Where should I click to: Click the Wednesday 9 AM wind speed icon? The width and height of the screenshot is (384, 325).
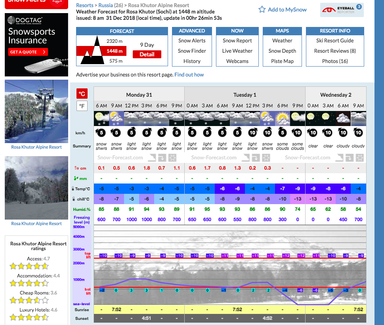[x=358, y=132]
